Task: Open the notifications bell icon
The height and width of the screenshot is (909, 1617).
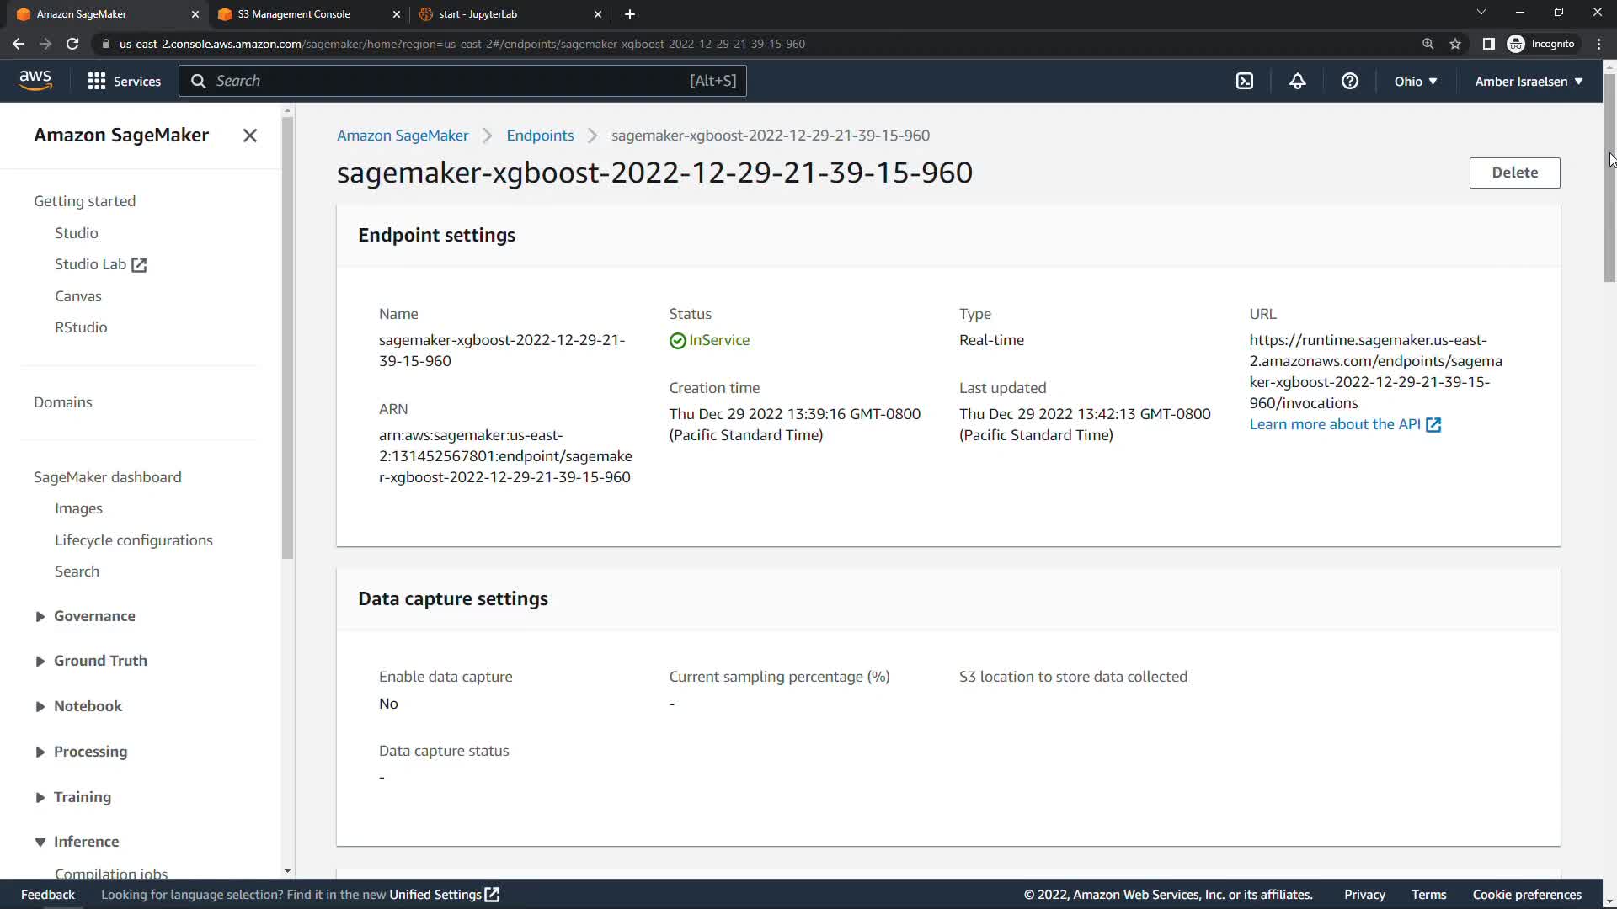Action: [1297, 81]
